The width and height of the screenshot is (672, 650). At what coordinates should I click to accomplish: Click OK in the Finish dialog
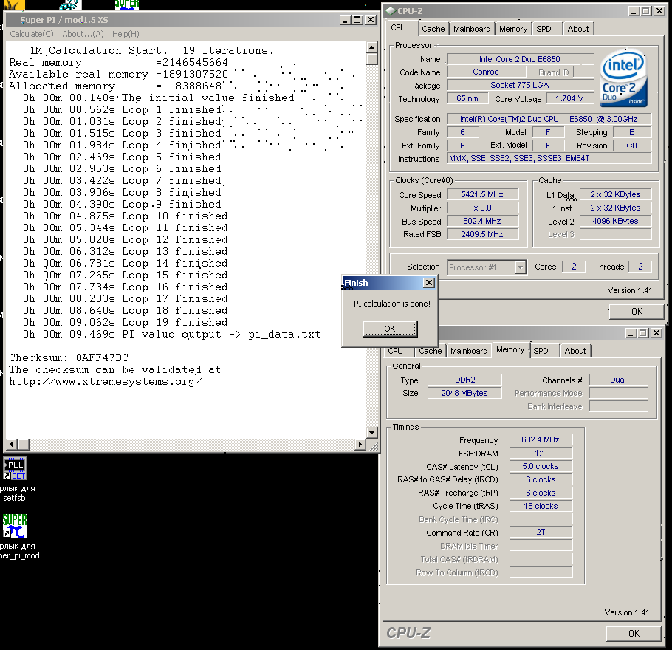[390, 329]
